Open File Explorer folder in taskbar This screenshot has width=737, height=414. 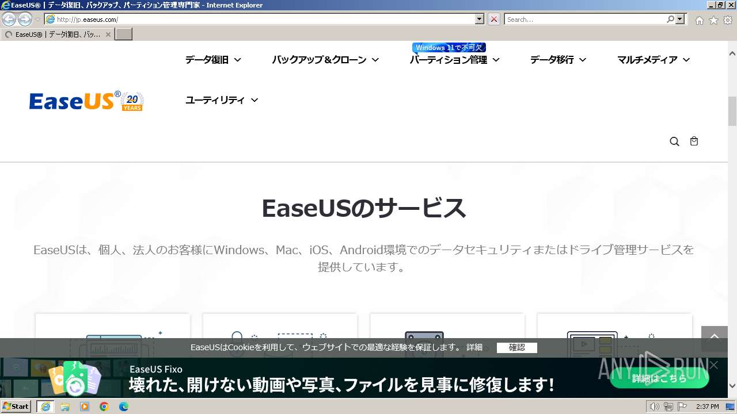pos(65,407)
